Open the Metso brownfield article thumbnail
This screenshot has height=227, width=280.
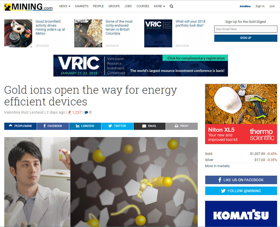pyautogui.click(x=18, y=34)
